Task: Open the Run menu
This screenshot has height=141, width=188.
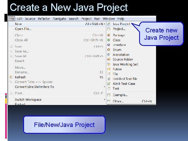Action: pos(97,19)
